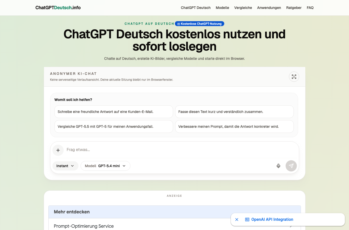
Task: Open the FAQ nav item
Action: 310,8
